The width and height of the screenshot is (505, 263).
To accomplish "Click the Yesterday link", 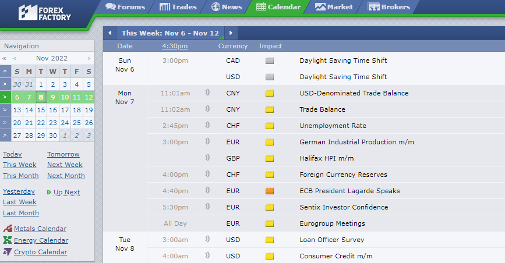I will 19,191.
